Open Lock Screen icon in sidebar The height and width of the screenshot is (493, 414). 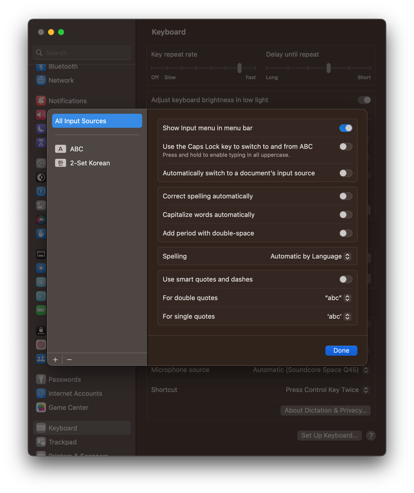point(41,331)
